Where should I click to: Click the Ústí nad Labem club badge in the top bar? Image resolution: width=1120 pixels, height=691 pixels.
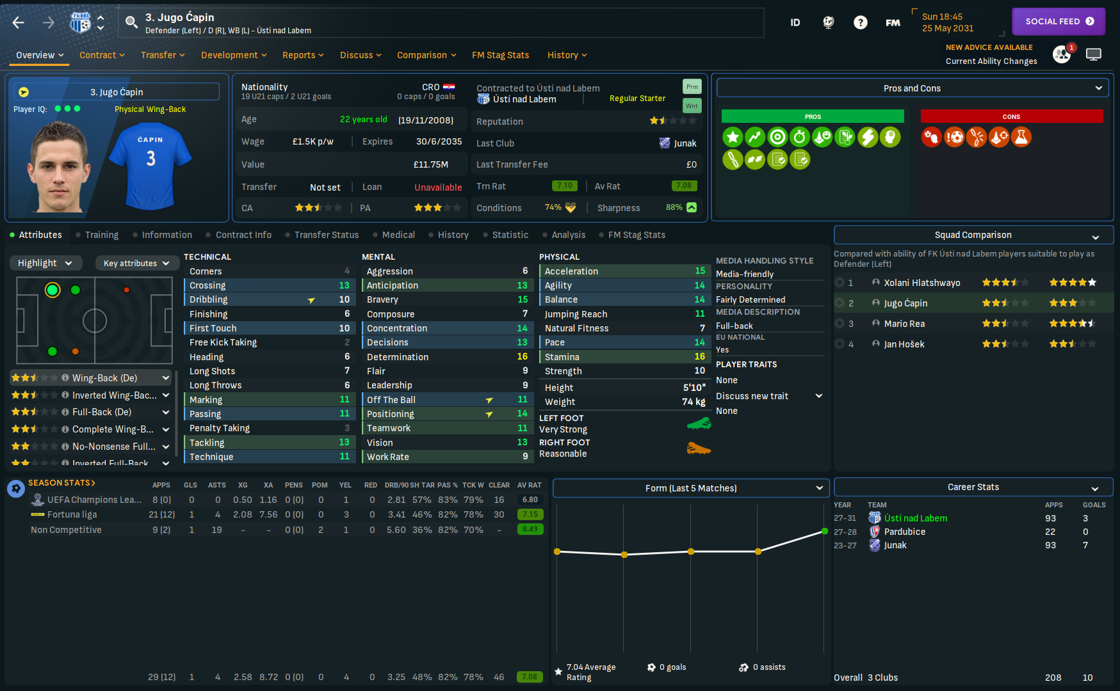tap(80, 23)
